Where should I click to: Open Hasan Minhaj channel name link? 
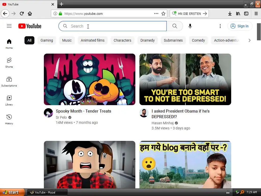pos(162,123)
